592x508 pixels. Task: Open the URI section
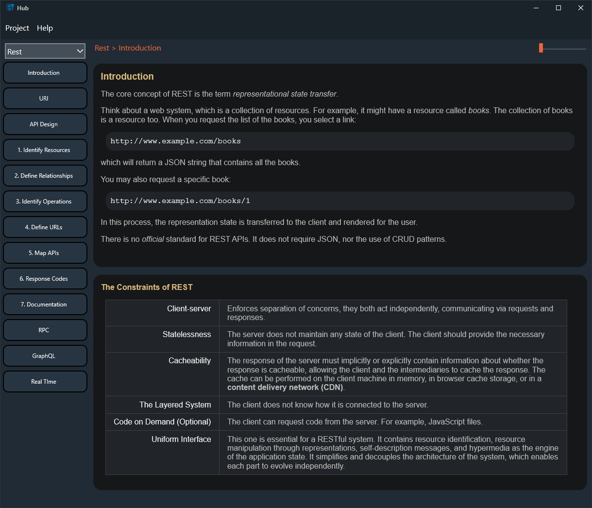pyautogui.click(x=45, y=99)
